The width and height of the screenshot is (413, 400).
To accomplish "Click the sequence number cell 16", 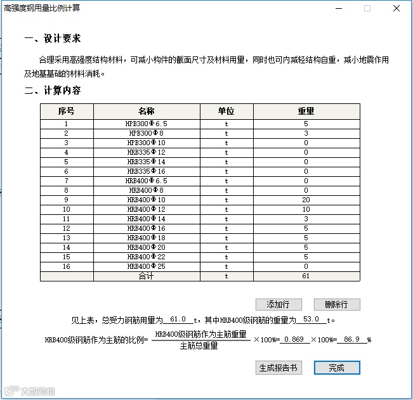I will (x=67, y=266).
